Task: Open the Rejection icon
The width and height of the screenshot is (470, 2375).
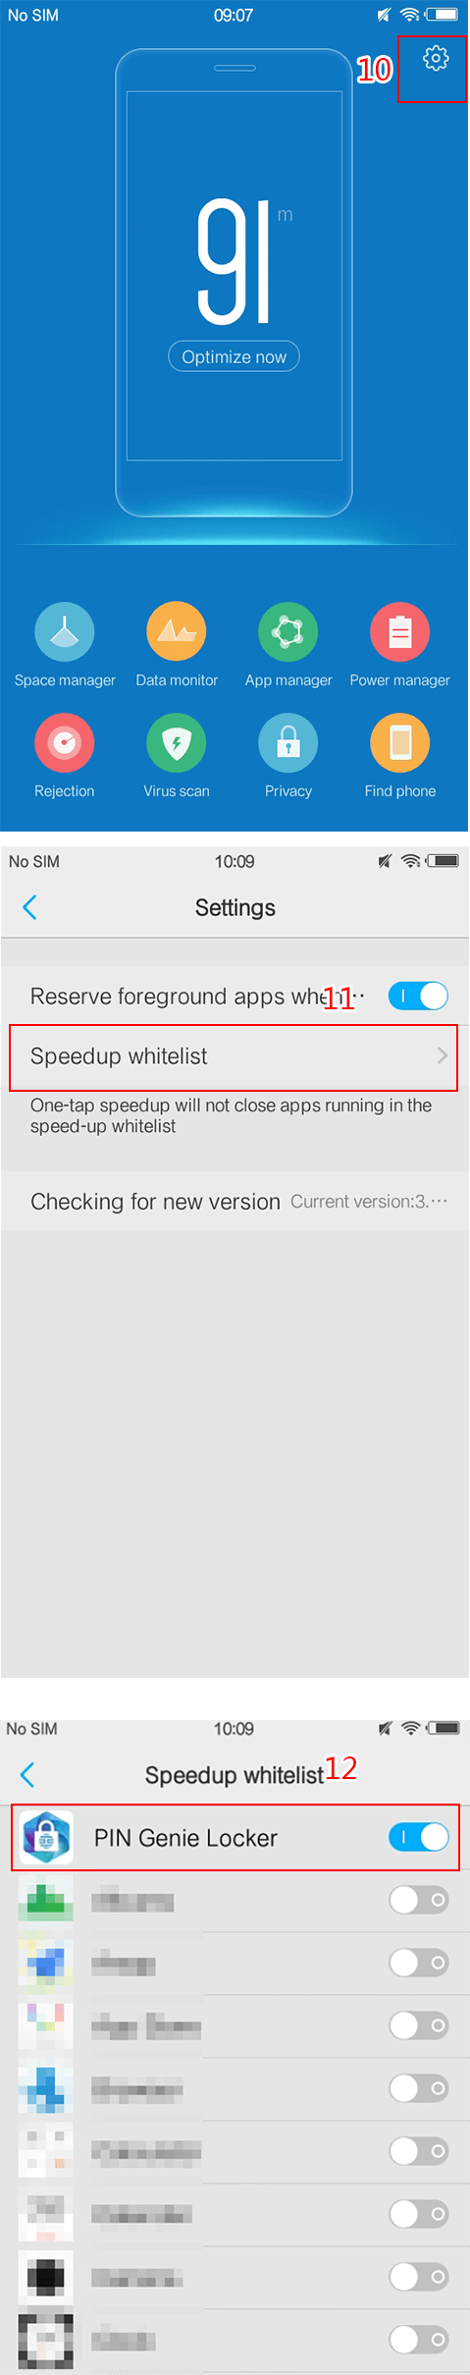Action: point(65,742)
